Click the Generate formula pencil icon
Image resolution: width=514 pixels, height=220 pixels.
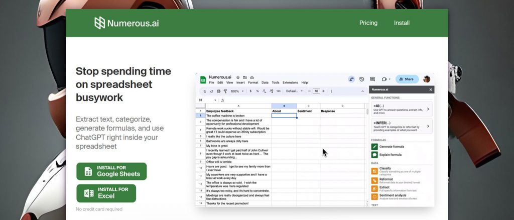point(374,146)
